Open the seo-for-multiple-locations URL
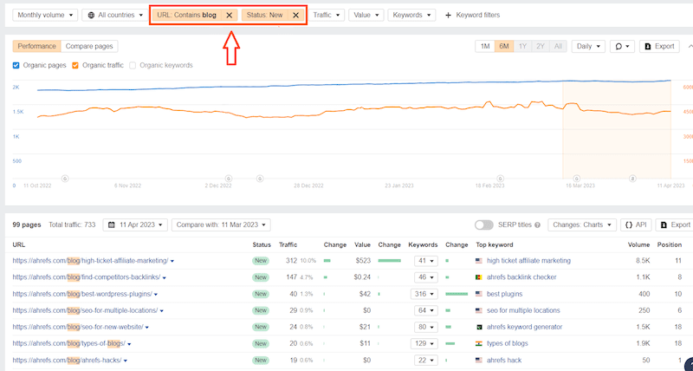 (85, 310)
